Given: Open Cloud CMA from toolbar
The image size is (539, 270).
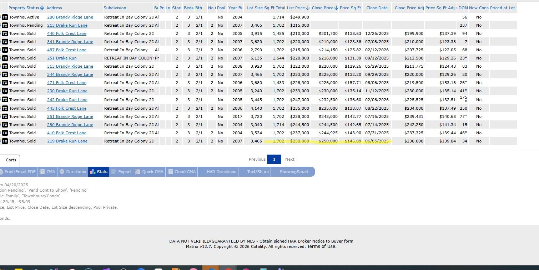Looking at the screenshot, I should [x=182, y=172].
